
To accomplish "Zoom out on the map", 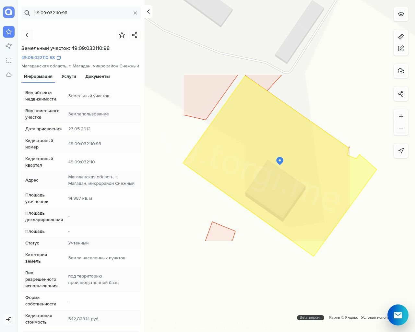I will (x=401, y=128).
